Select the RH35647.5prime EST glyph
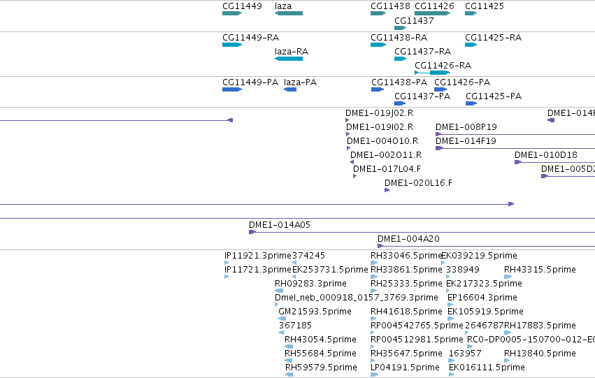 click(x=374, y=361)
